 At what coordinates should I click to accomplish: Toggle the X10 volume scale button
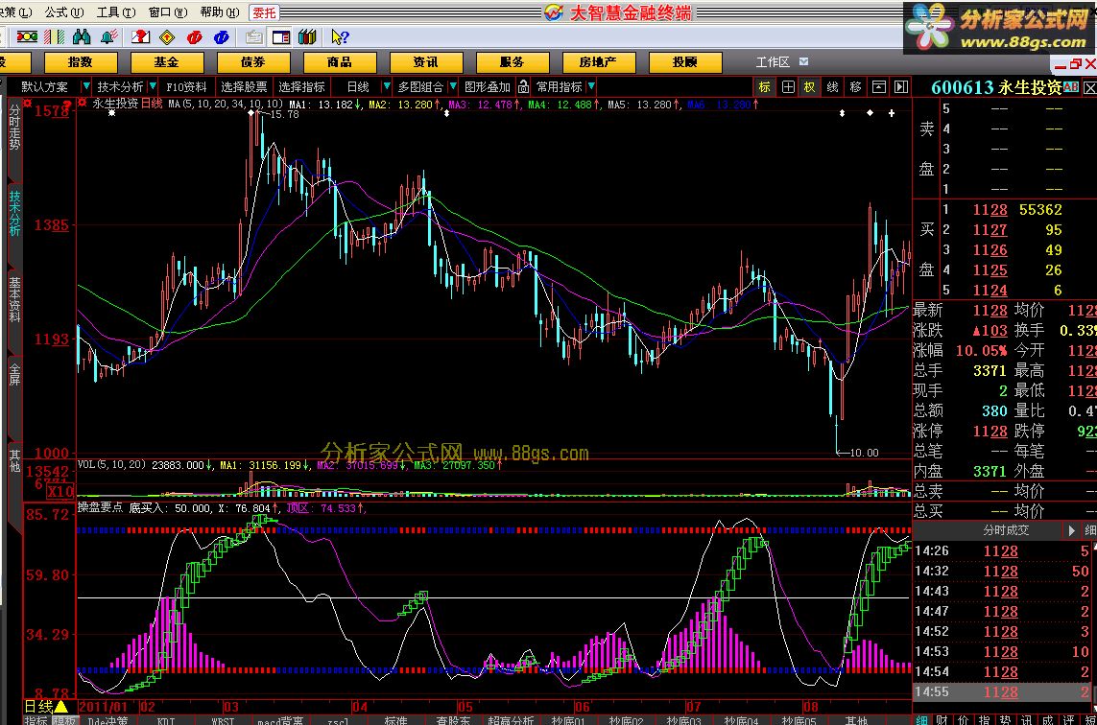click(60, 492)
